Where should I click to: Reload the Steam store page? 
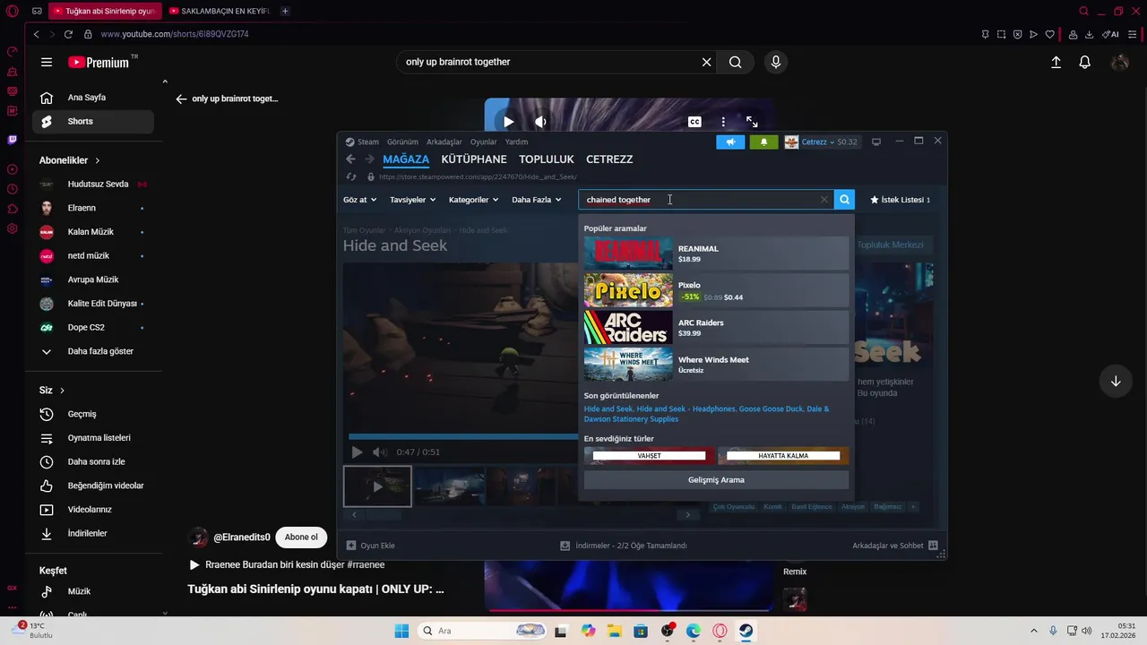[x=351, y=177]
